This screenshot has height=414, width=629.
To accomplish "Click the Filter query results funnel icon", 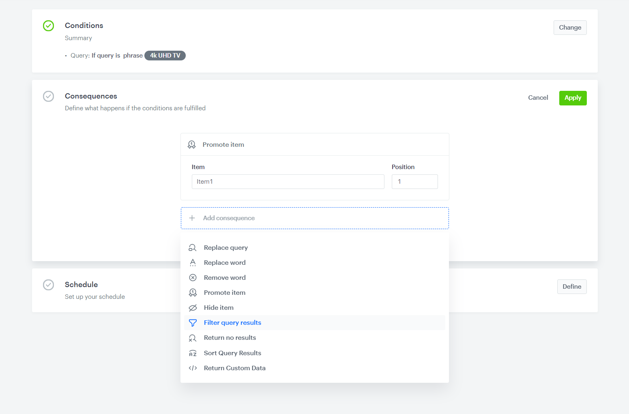I will [193, 323].
